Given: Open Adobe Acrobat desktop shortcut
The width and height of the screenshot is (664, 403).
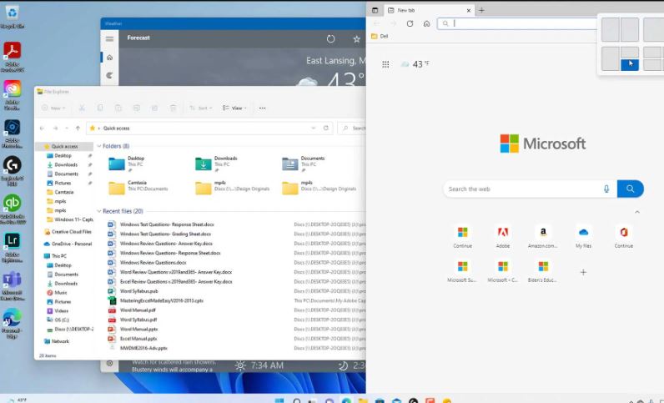Looking at the screenshot, I should 13,57.
